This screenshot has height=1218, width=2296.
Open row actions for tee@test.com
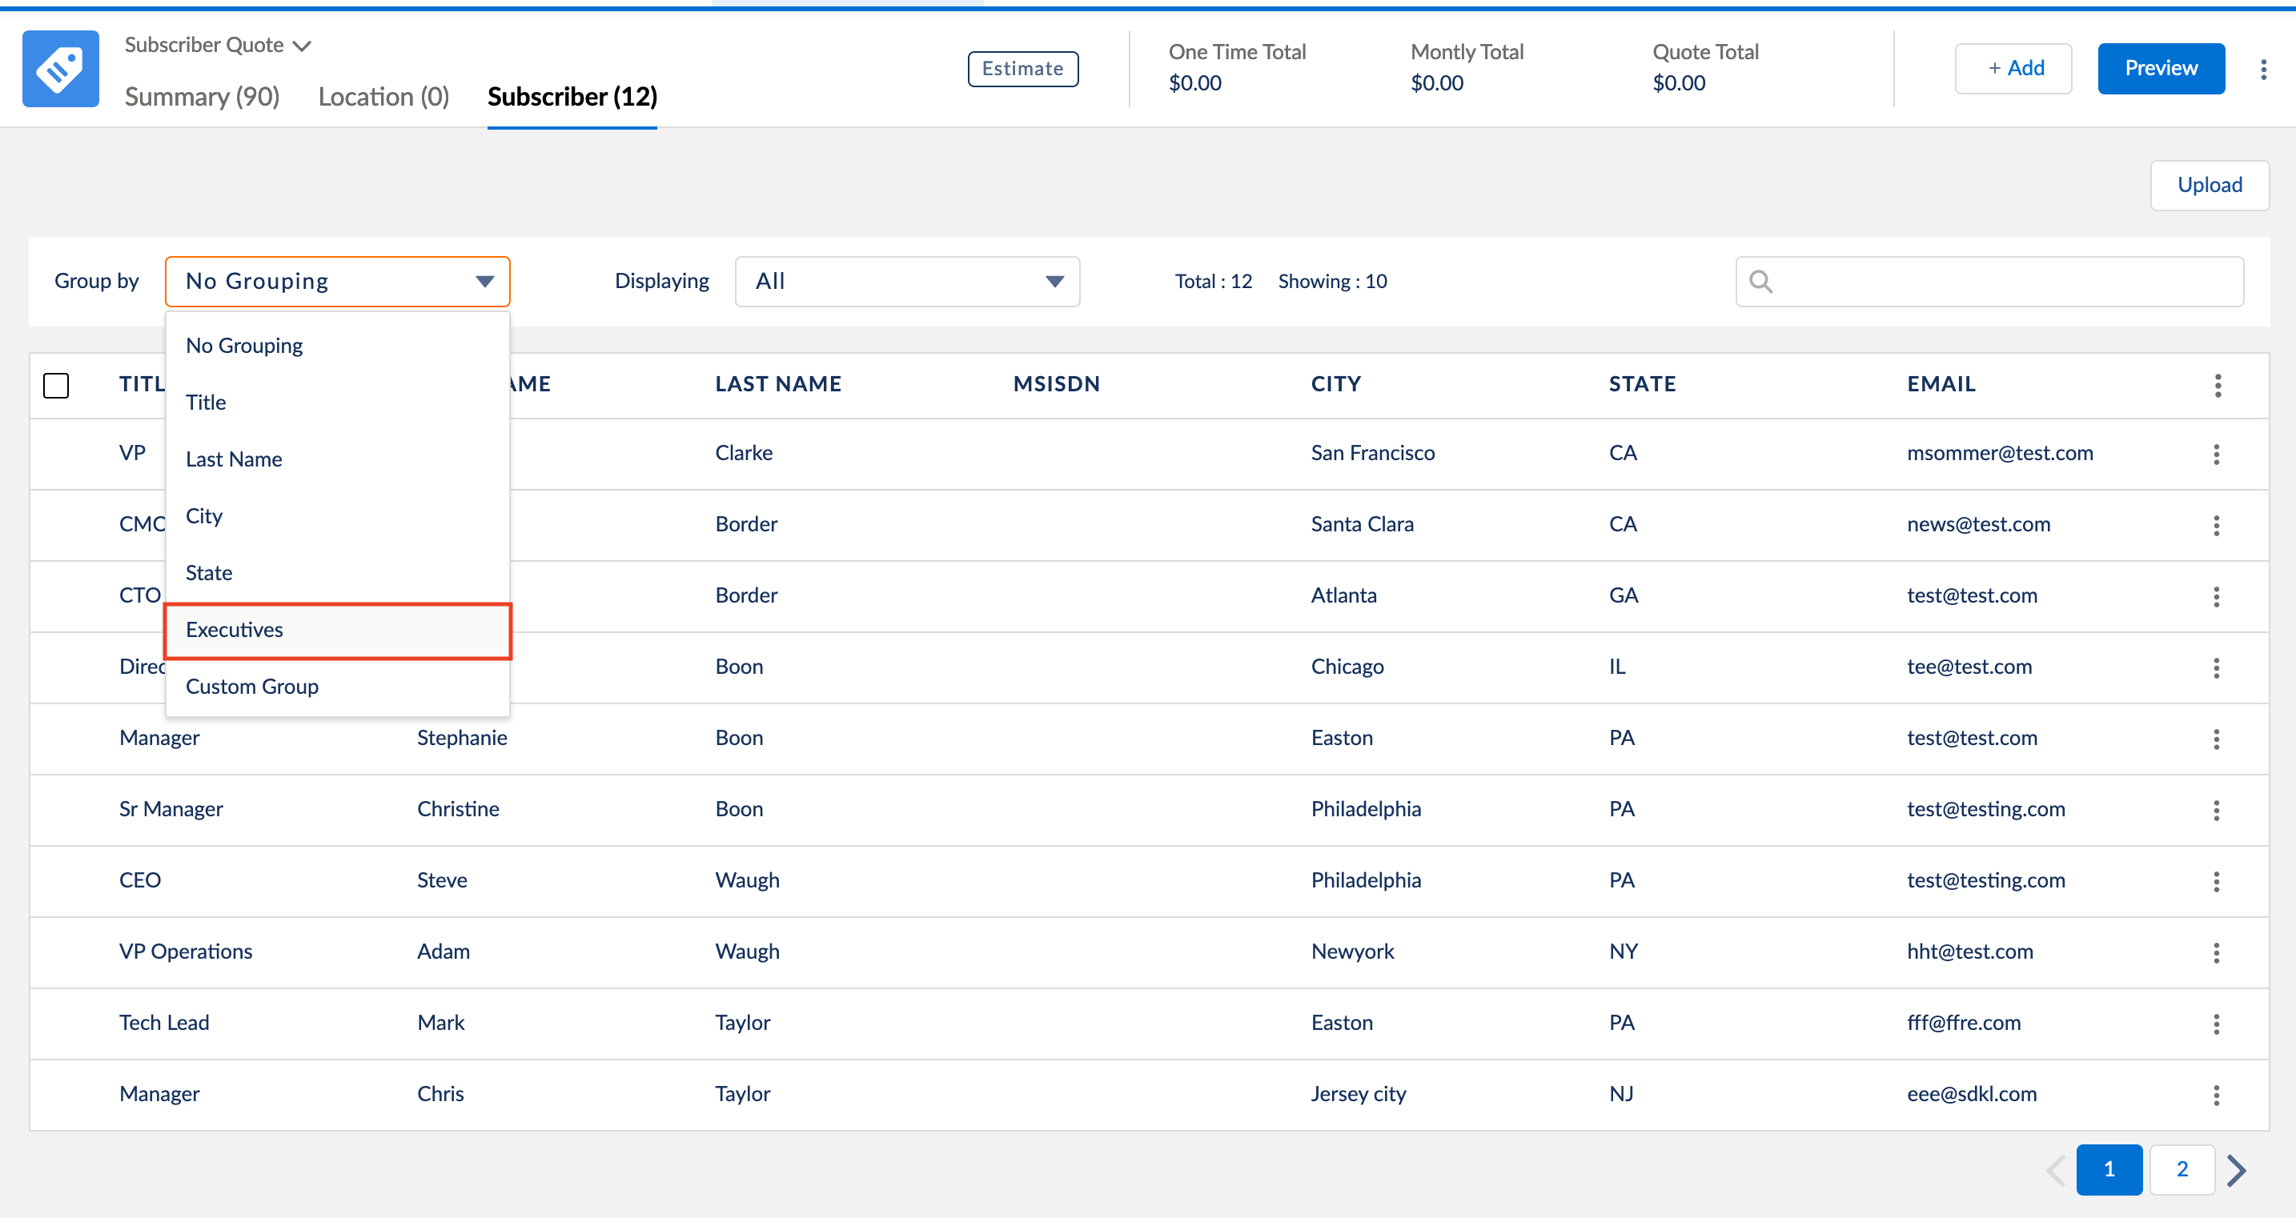pyautogui.click(x=2216, y=667)
